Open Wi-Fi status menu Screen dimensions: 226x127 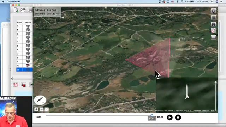(182, 1)
